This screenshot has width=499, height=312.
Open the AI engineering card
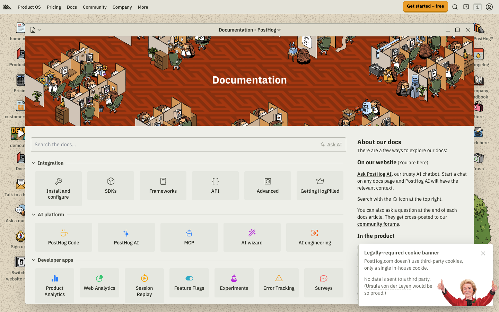click(315, 237)
